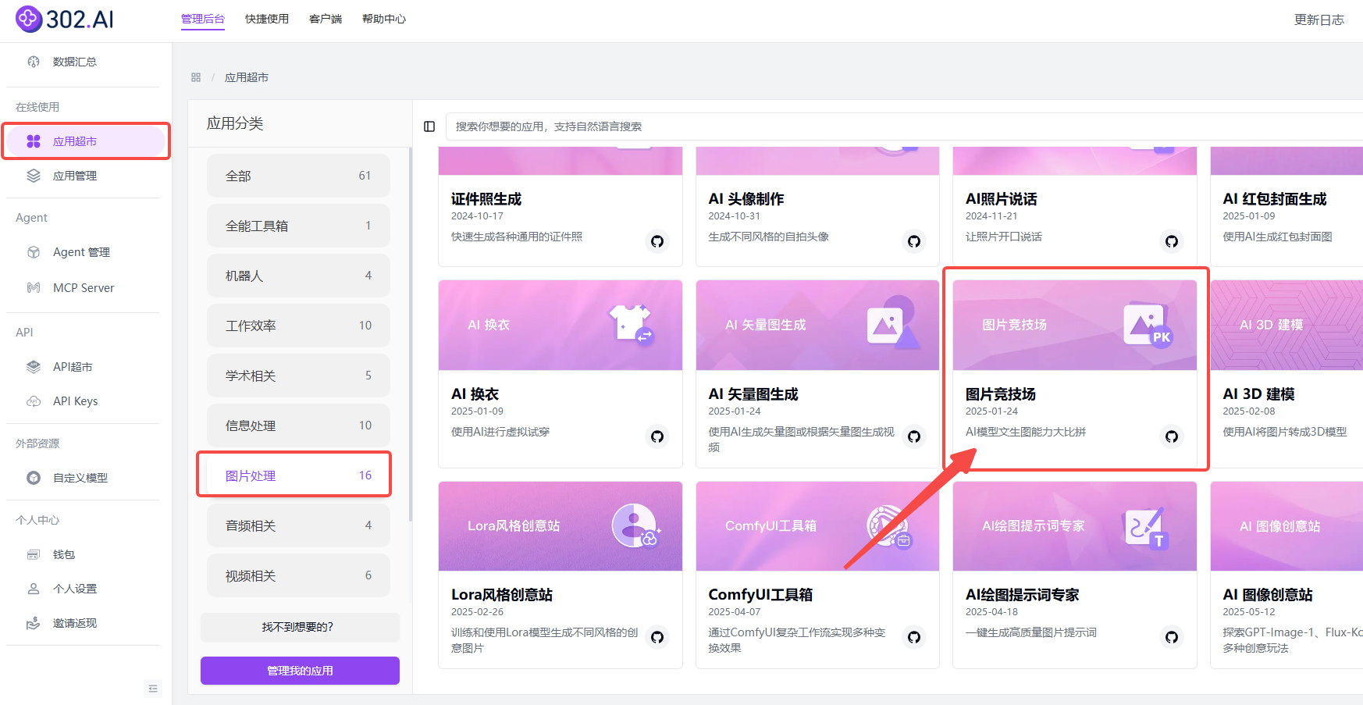Collapse the sidebar with bottom menu icon
1363x705 pixels.
[153, 689]
